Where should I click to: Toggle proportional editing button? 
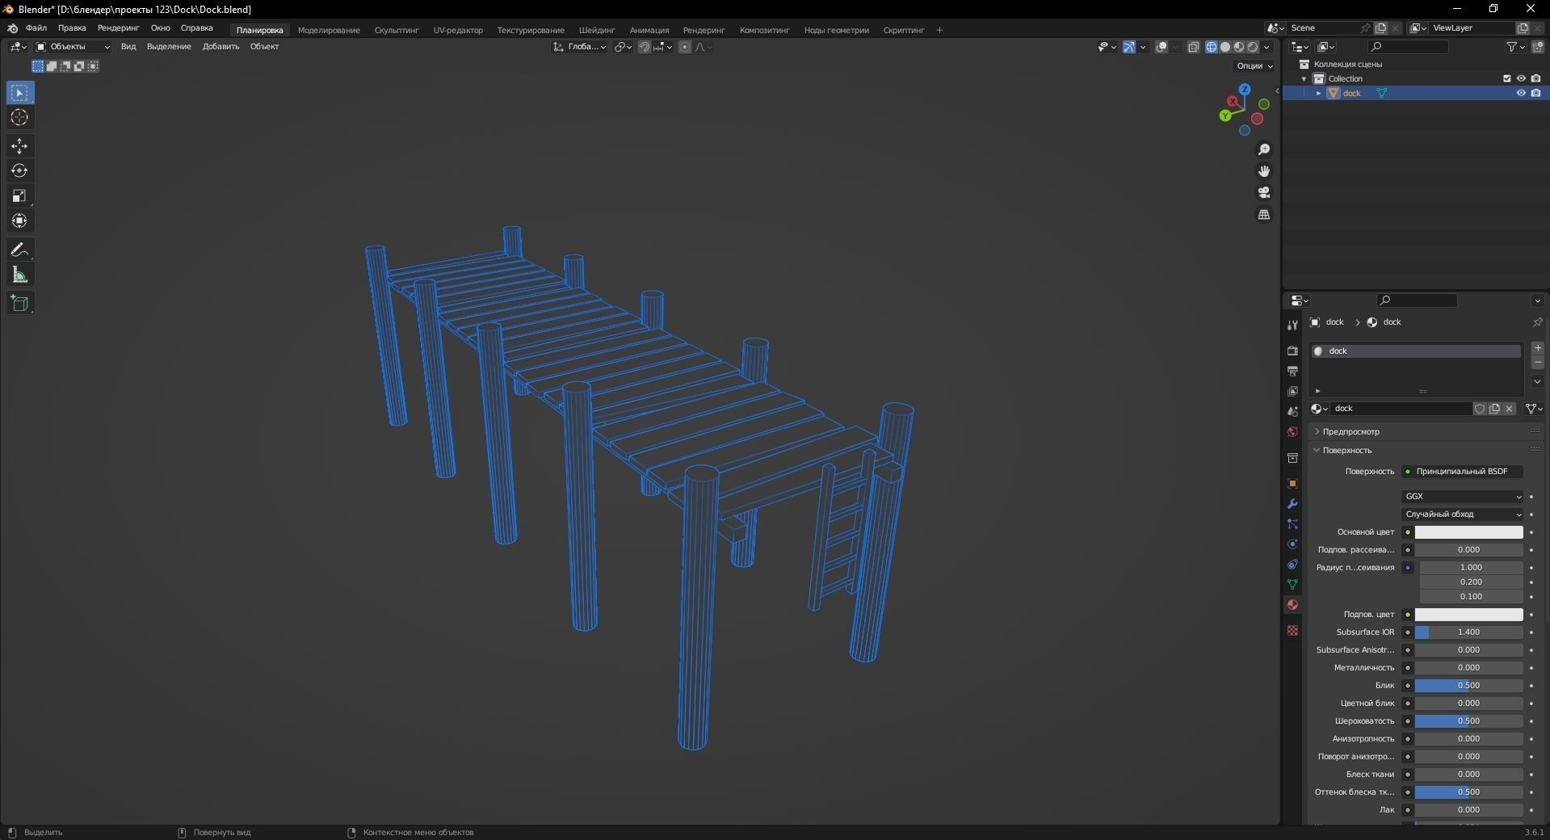pyautogui.click(x=685, y=47)
